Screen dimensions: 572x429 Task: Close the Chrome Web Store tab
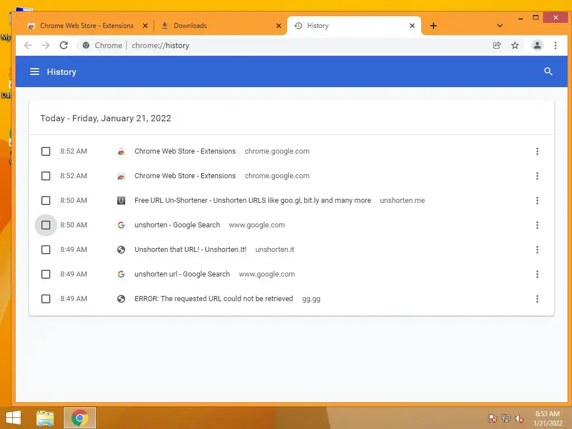tap(145, 26)
